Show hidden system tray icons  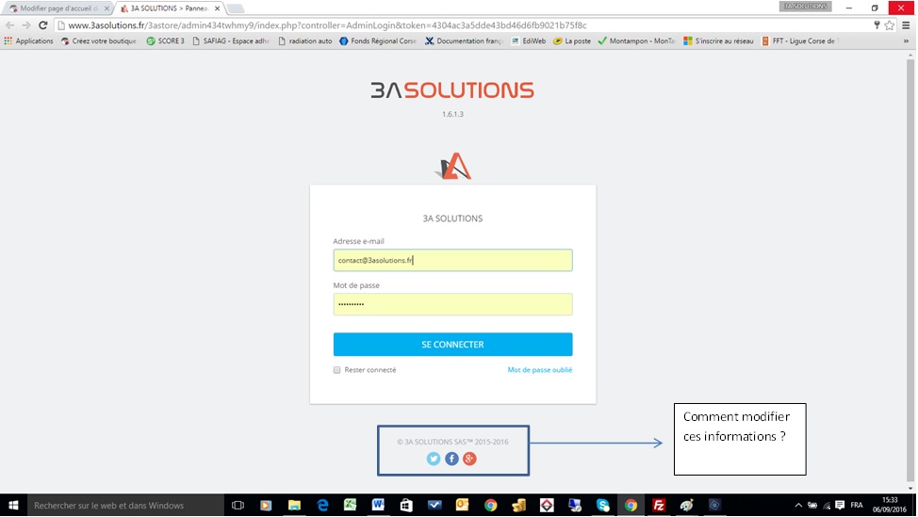click(798, 506)
